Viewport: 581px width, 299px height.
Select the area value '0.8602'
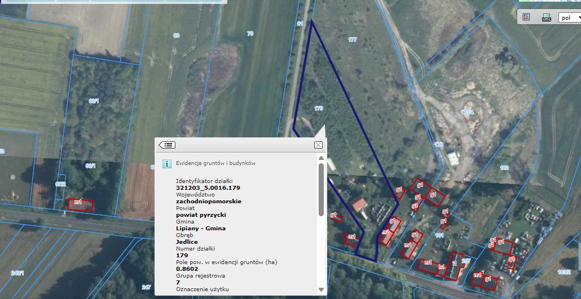pyautogui.click(x=187, y=269)
